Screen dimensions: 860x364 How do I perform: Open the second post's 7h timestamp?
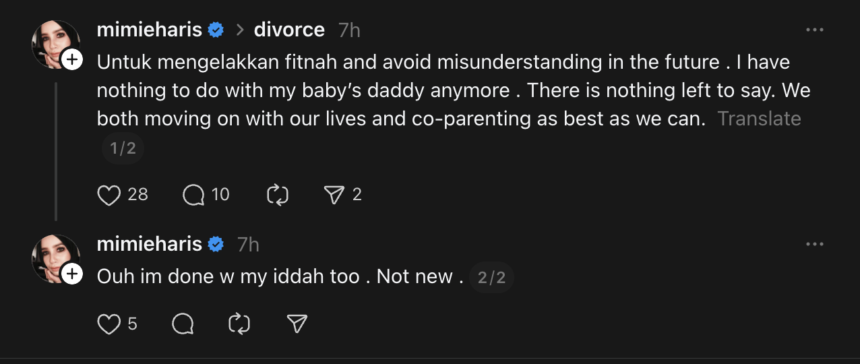pos(248,244)
